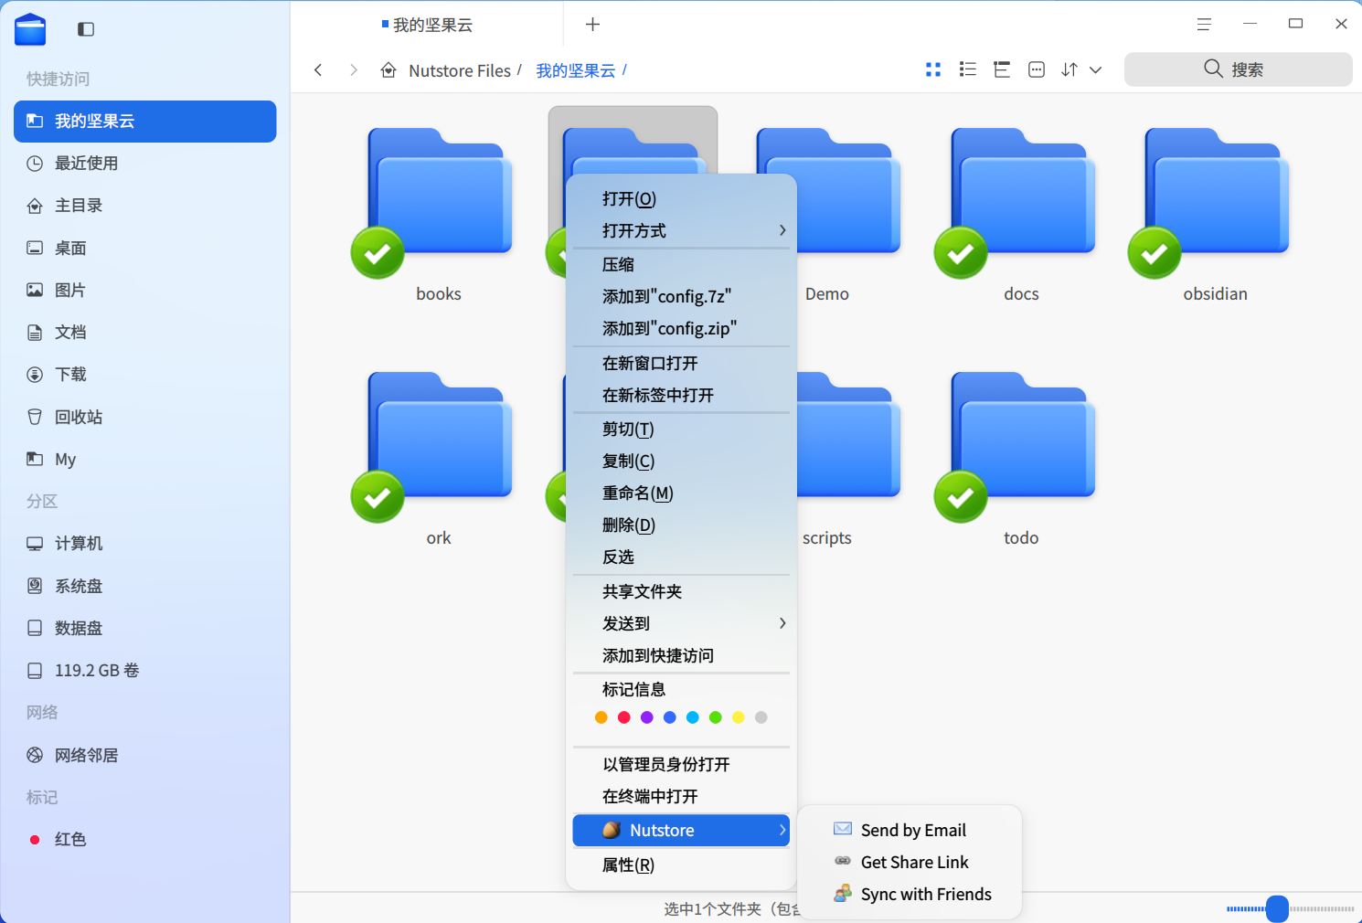Pick the red tag color dot

623,717
